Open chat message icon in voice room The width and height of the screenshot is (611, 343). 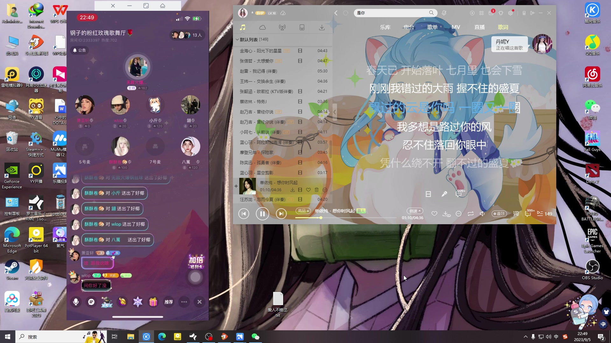click(91, 302)
